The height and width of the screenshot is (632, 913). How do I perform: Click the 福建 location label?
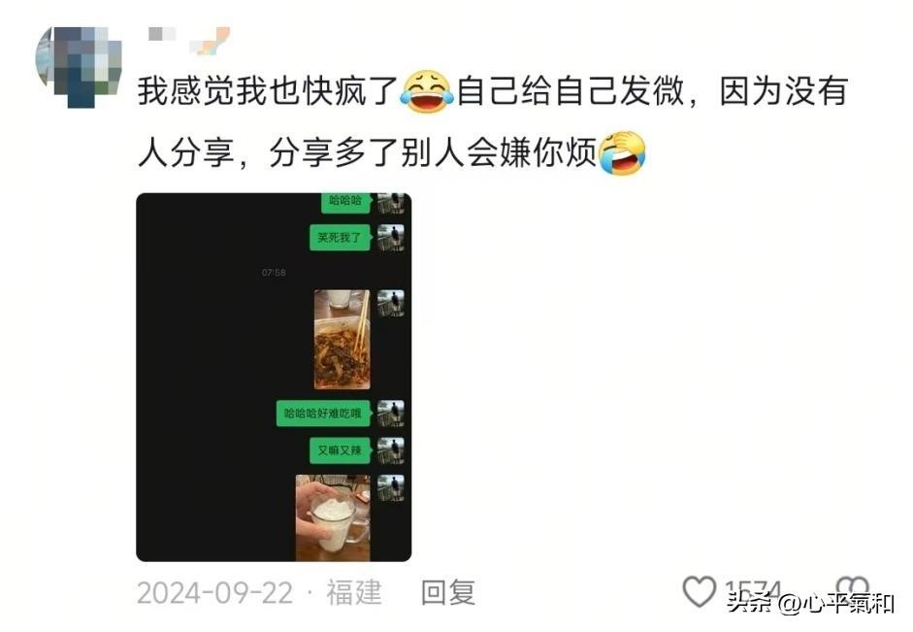(353, 592)
